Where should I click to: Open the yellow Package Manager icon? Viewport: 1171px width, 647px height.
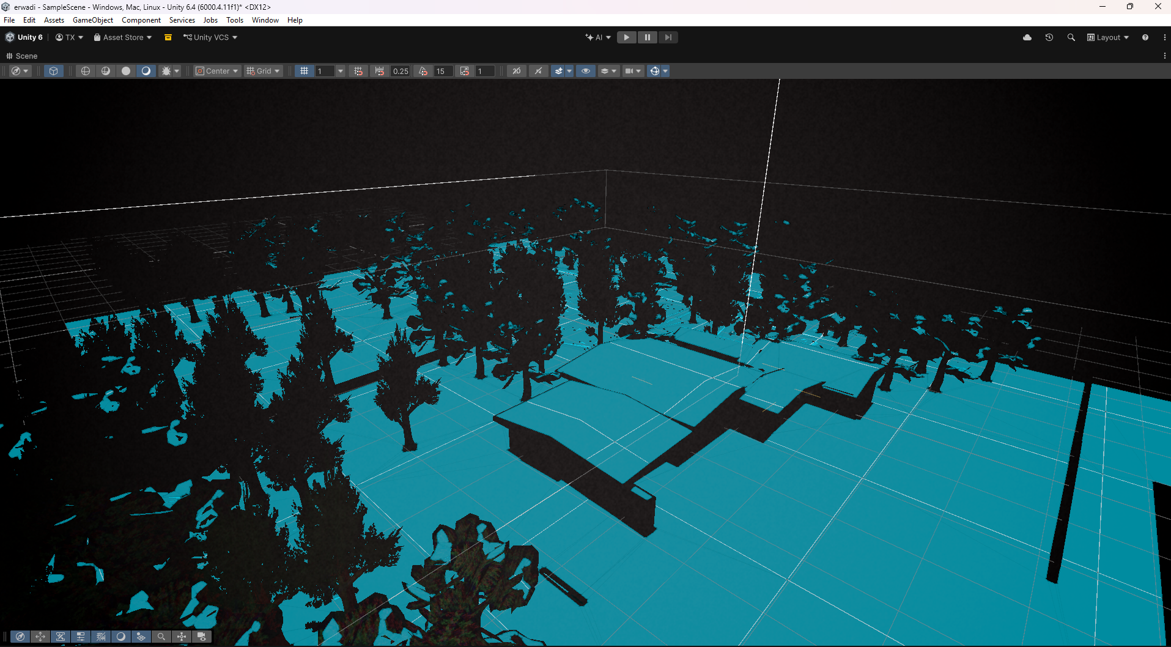(x=168, y=37)
